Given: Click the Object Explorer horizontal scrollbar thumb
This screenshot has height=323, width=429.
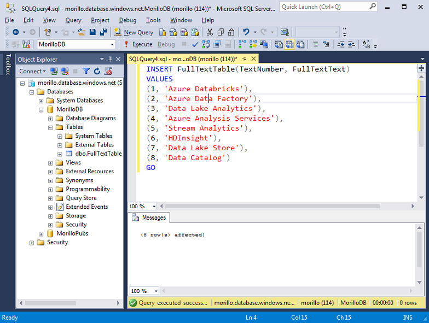Looking at the screenshot, I should click(50, 303).
